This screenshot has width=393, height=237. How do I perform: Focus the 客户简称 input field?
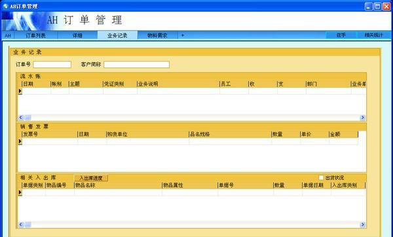(137, 64)
